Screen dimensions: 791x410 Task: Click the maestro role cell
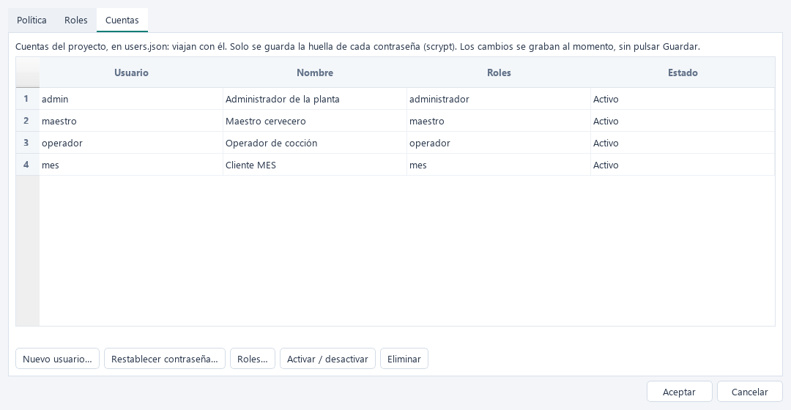point(499,121)
